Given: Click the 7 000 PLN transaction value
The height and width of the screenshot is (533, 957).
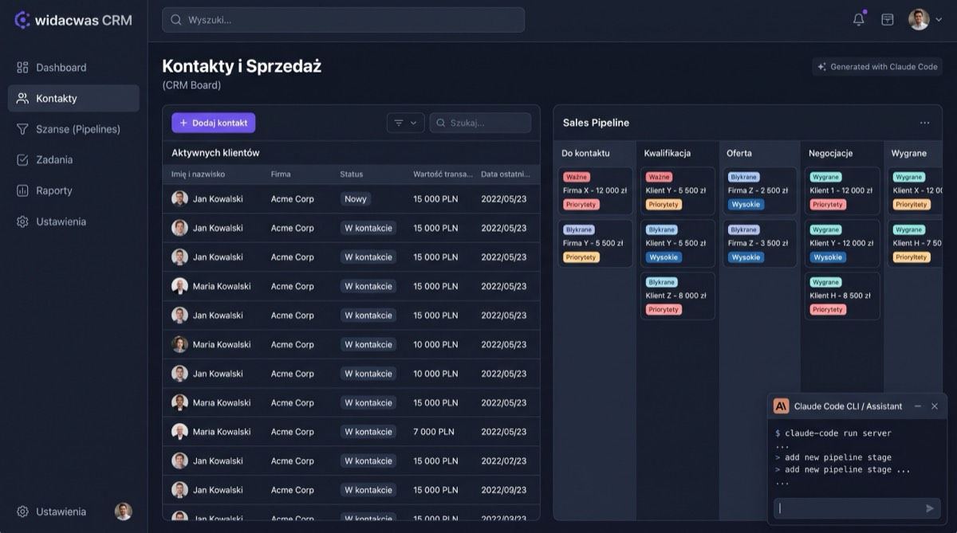Looking at the screenshot, I should coord(434,432).
